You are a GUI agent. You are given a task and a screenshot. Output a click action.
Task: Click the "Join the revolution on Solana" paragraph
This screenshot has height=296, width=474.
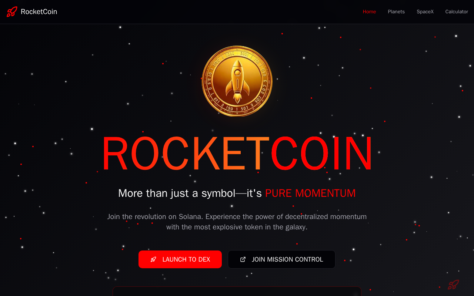point(237,222)
